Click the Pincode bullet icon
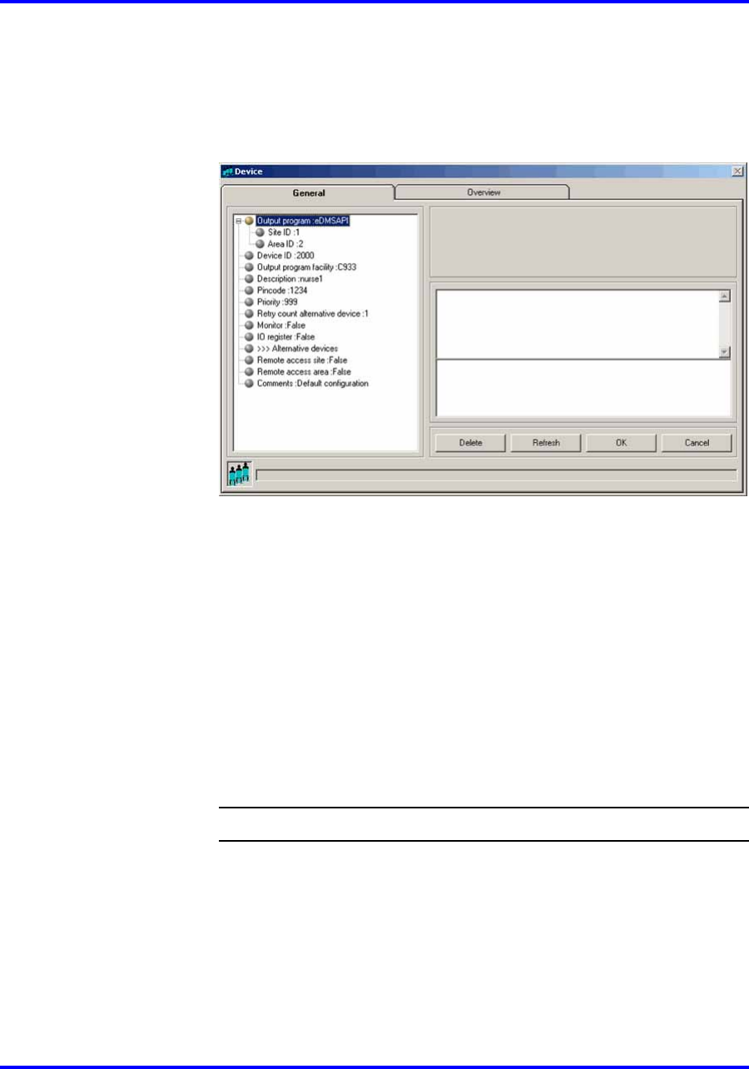This screenshot has height=1069, width=749. coord(249,291)
